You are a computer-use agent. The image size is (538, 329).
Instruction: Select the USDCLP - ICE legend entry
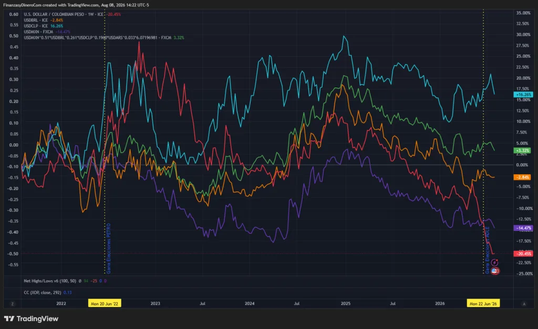[36, 26]
